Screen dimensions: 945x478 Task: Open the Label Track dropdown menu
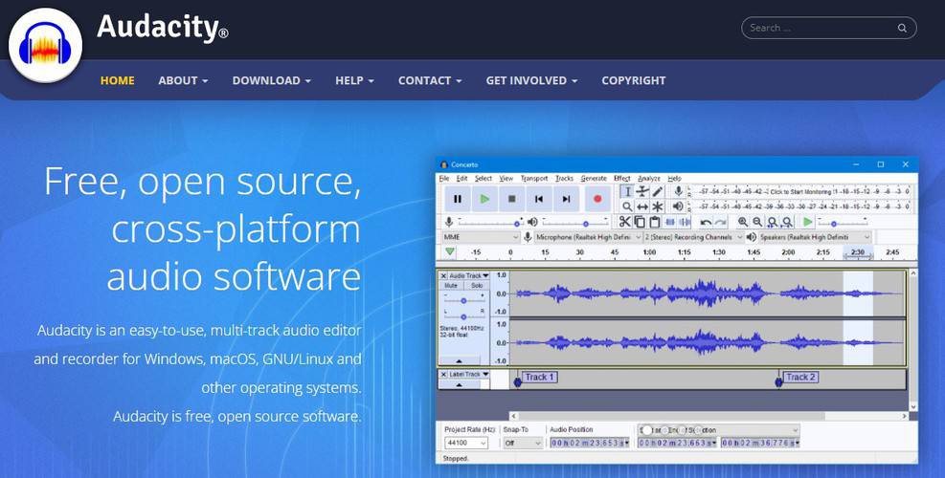tap(469, 375)
